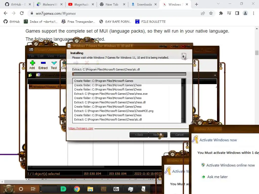Open Task View on taskbar
This screenshot has width=259, height=194.
tap(33, 189)
